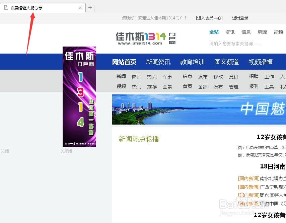Go to 网站首页 in the nav bar
Image resolution: width=286 pixels, height=223 pixels.
click(x=124, y=62)
